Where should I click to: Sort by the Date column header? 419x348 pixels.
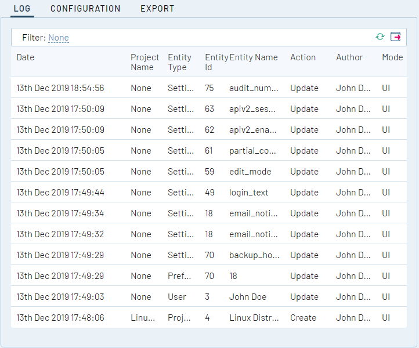click(26, 57)
